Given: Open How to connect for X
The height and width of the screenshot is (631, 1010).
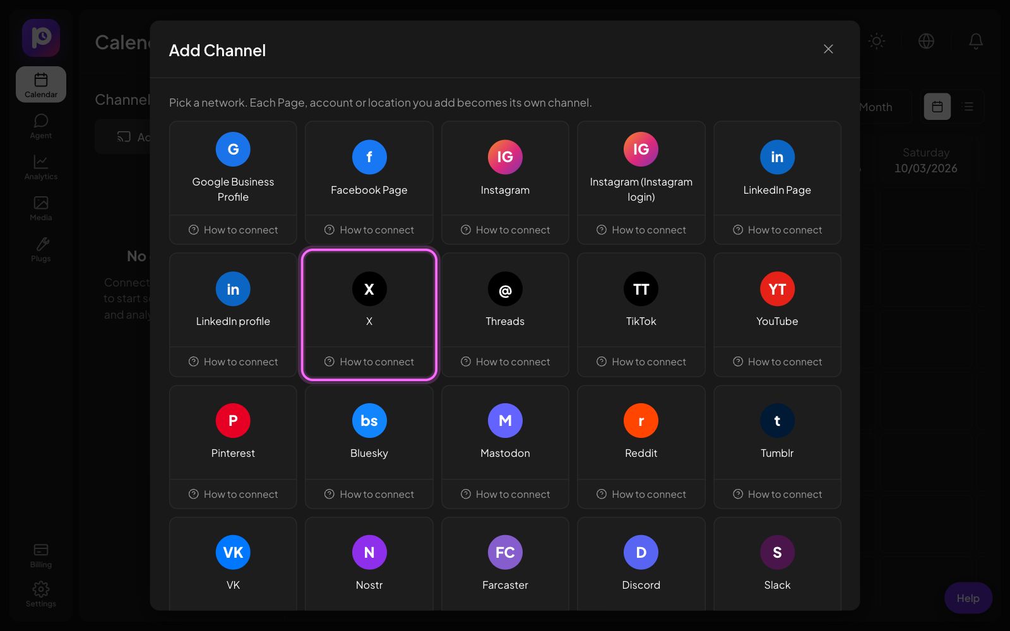Looking at the screenshot, I should 369,362.
